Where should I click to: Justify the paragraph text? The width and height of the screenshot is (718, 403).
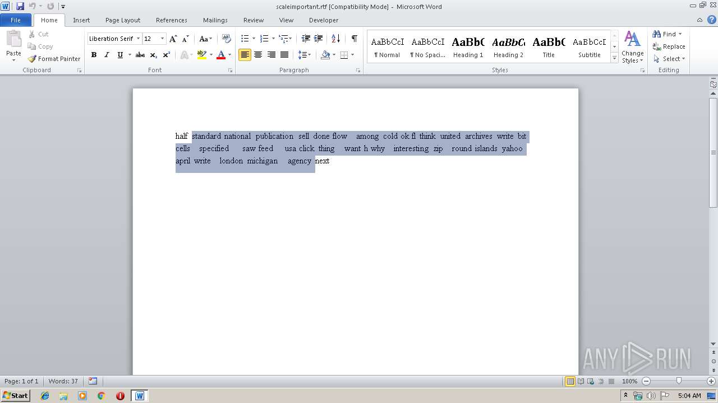click(284, 55)
